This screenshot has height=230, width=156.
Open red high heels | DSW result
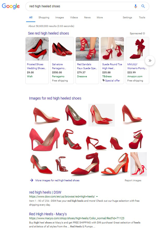(x=45, y=192)
